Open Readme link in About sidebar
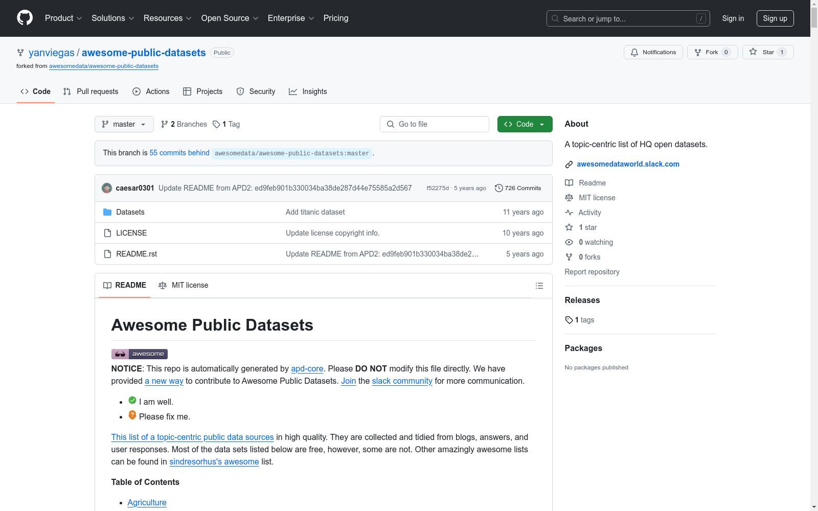 [x=592, y=183]
